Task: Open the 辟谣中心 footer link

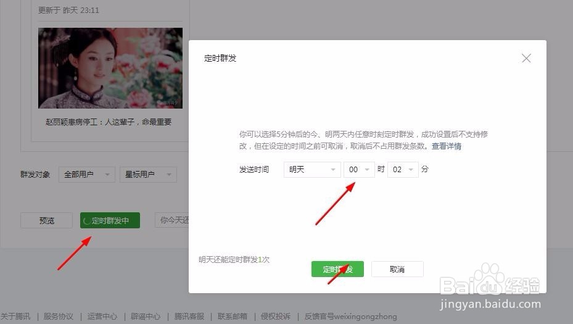Action: click(146, 317)
